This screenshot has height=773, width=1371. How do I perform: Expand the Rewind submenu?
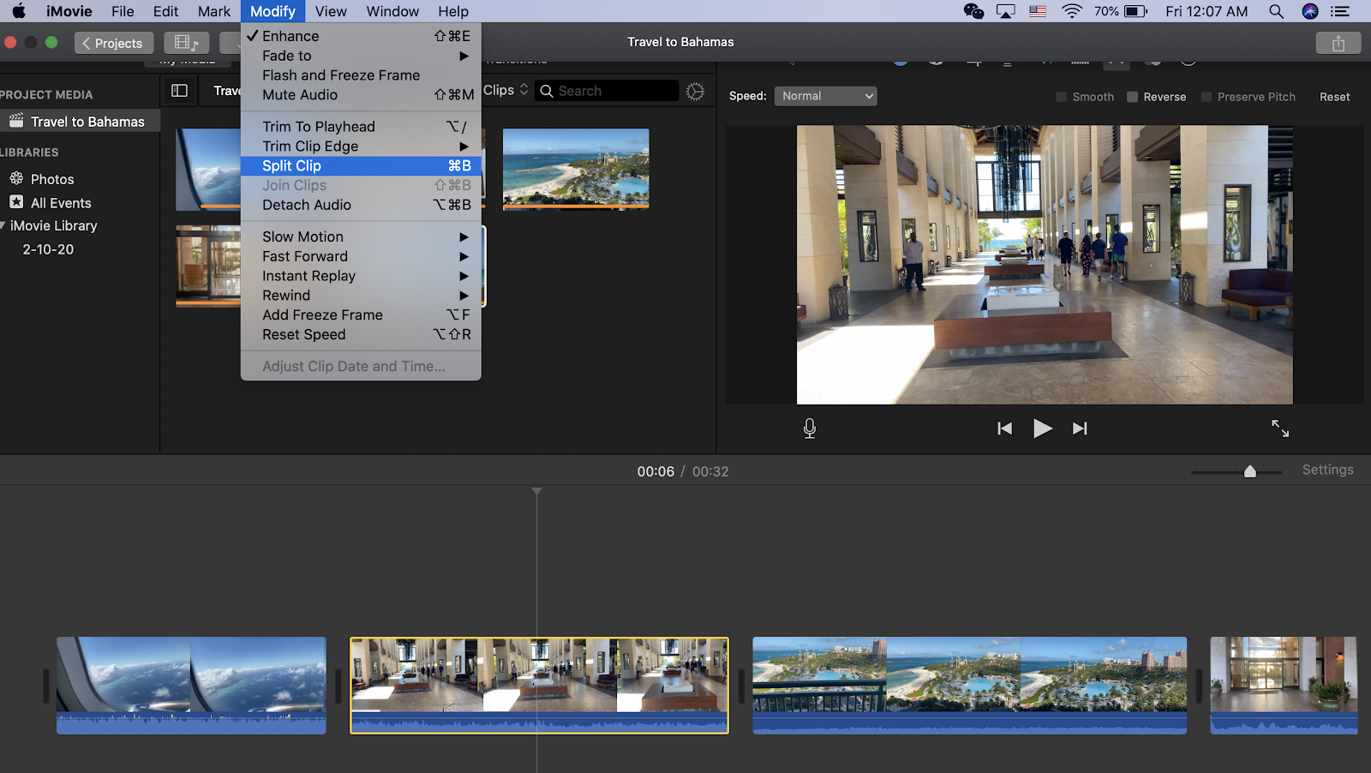pos(361,296)
